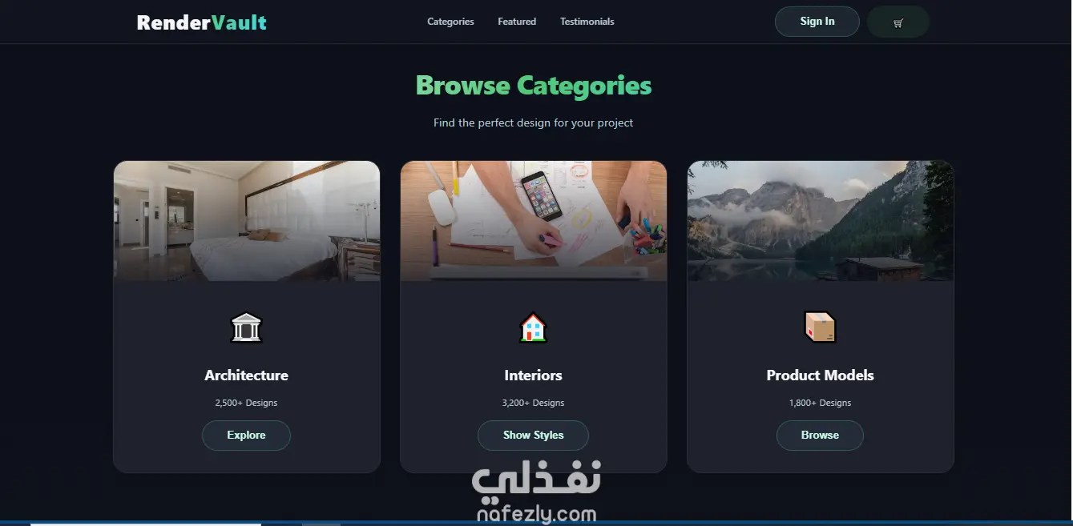This screenshot has width=1073, height=526.
Task: Open the Categories nav item
Action: tap(450, 22)
